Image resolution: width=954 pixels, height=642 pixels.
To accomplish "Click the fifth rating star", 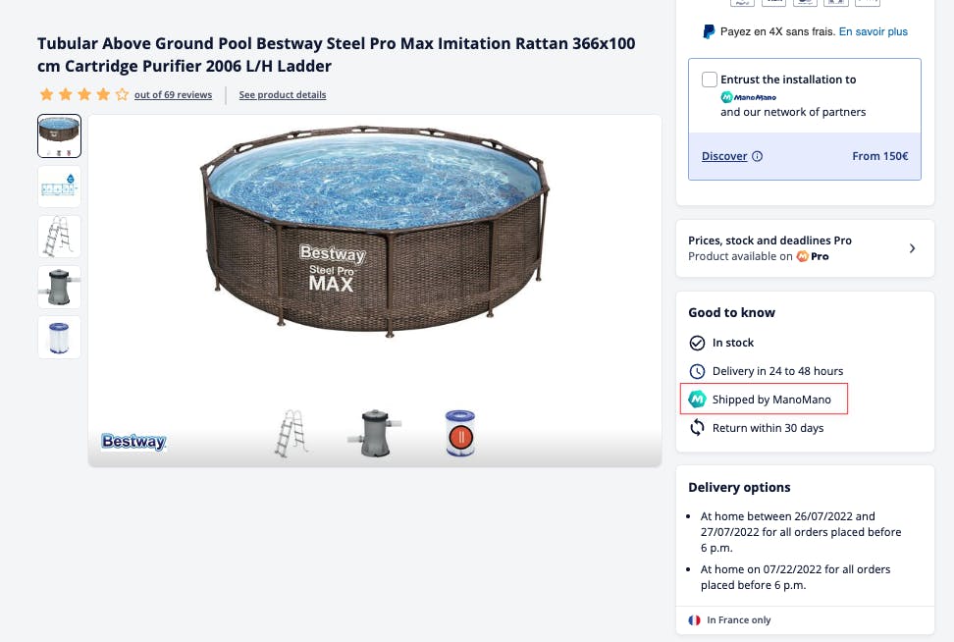I will point(122,95).
